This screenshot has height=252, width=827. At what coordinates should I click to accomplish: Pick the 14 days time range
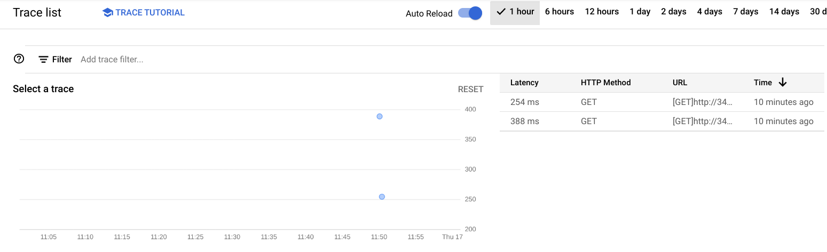[x=784, y=12]
